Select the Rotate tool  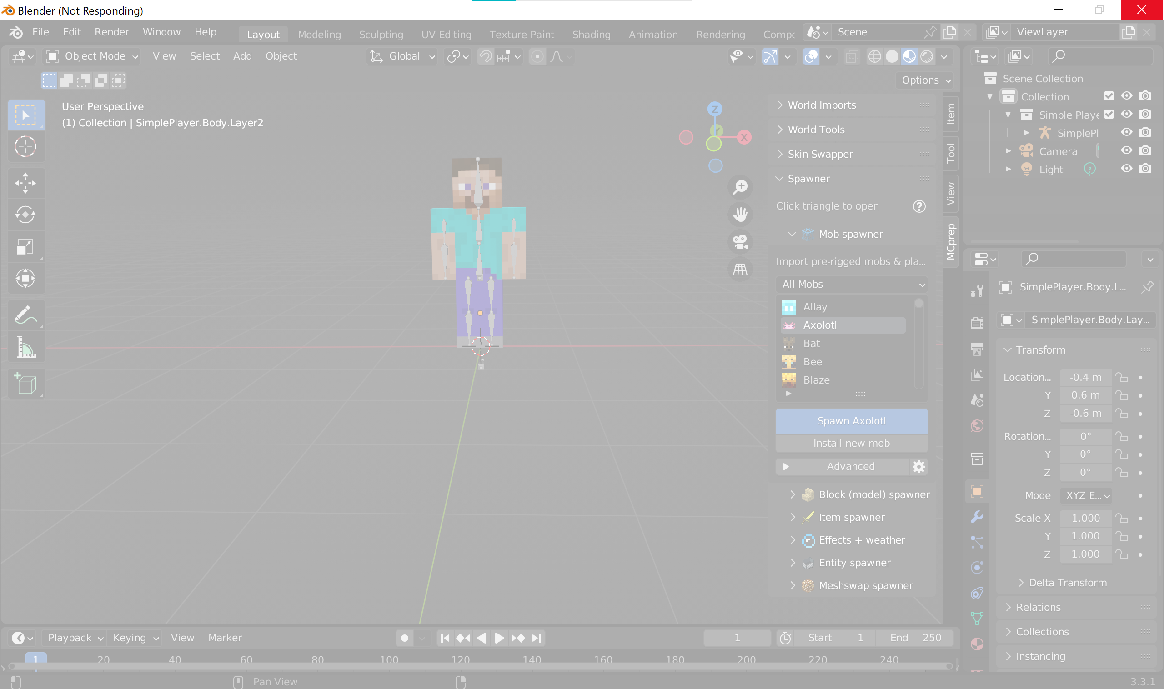coord(26,215)
